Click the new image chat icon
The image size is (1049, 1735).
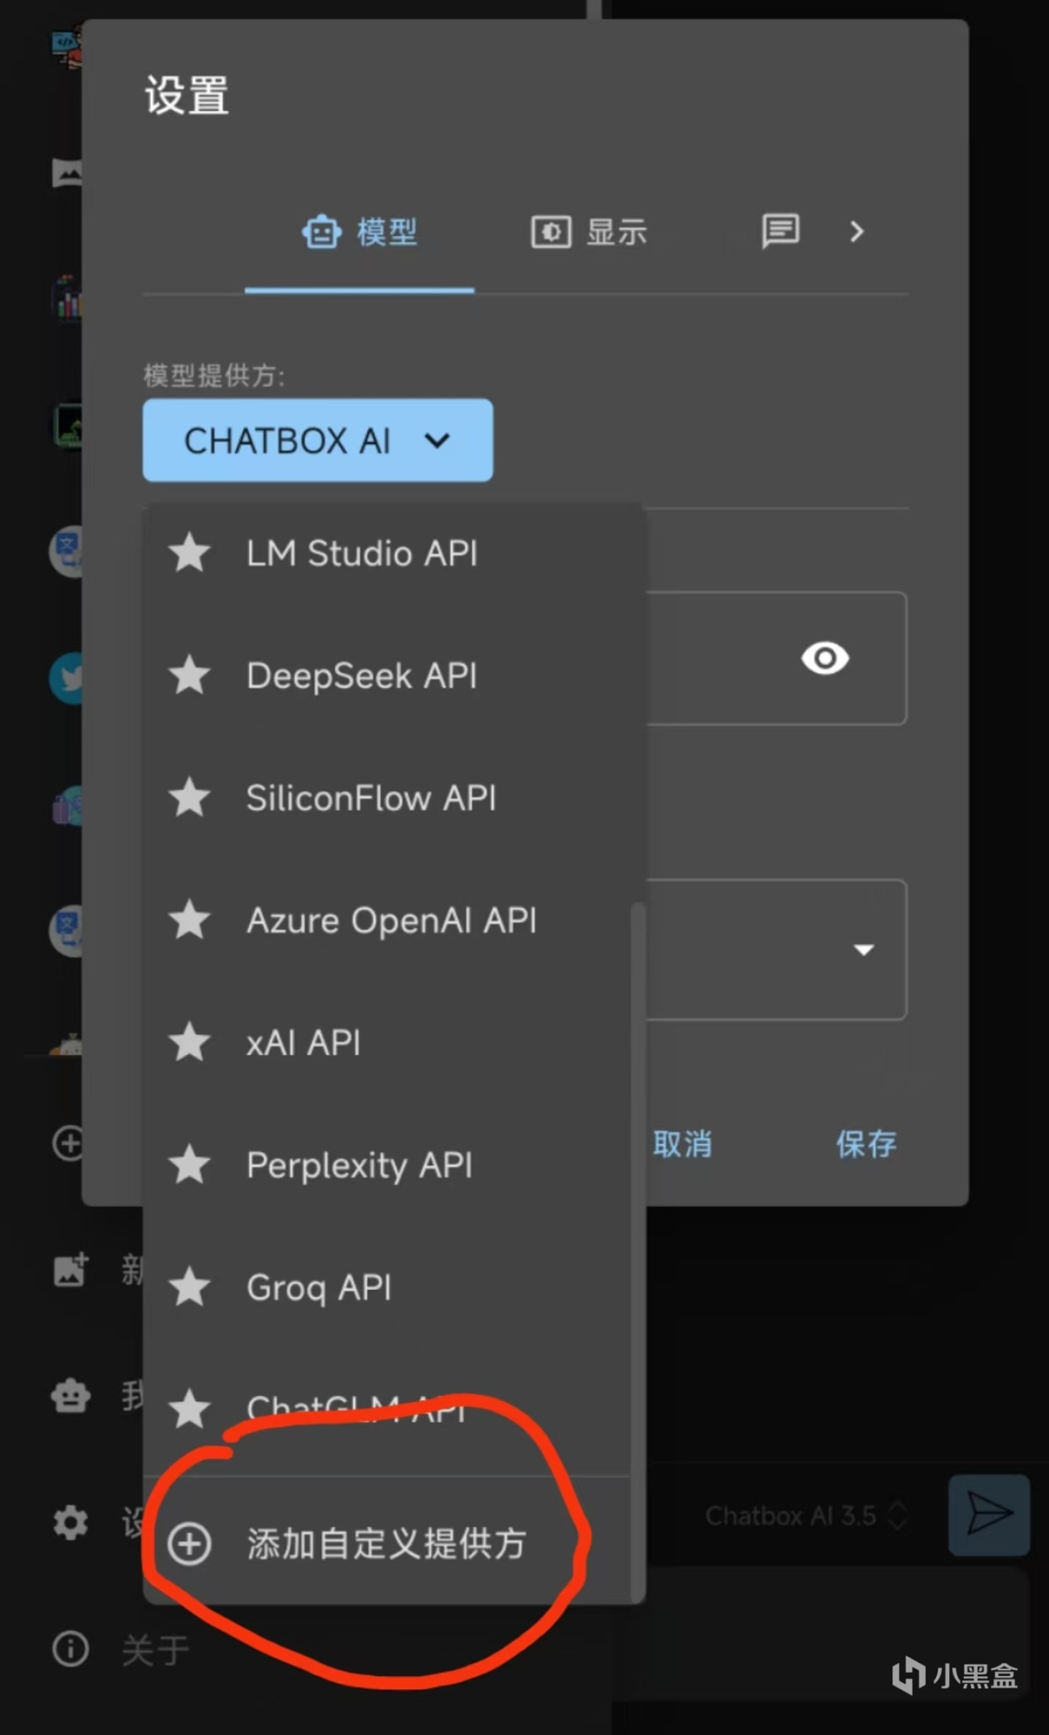pyautogui.click(x=70, y=1269)
